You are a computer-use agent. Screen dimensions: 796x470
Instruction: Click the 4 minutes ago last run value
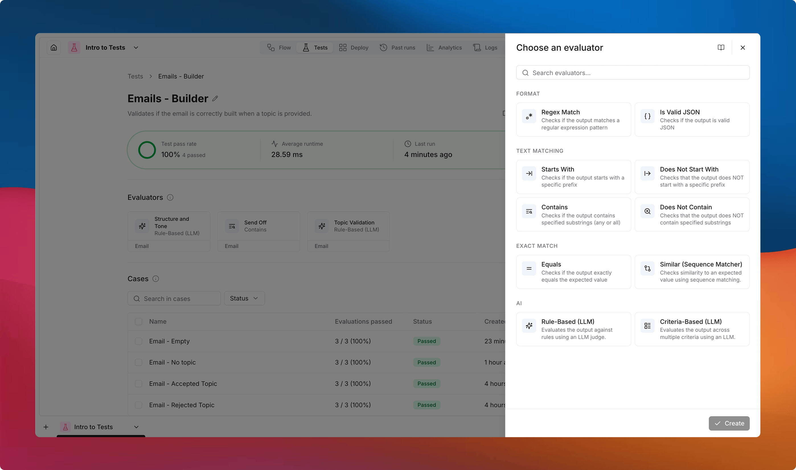tap(428, 154)
